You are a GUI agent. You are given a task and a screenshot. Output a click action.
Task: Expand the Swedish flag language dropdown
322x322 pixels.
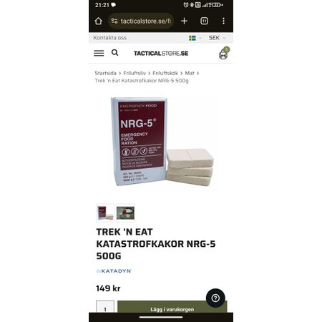tap(195, 38)
